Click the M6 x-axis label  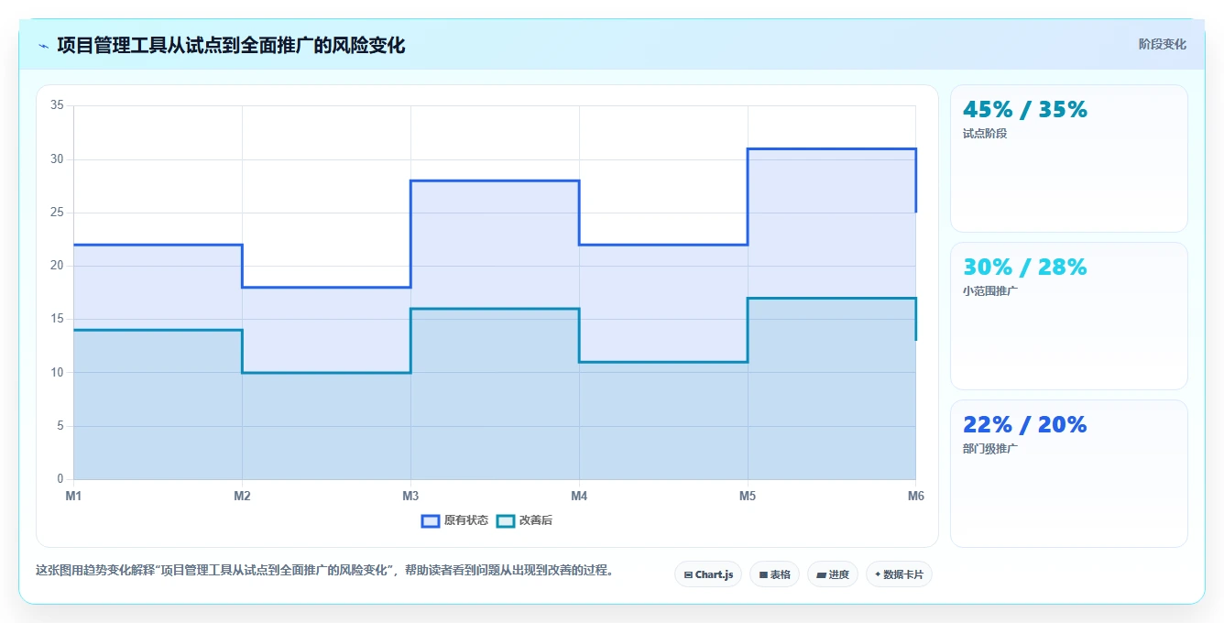pos(916,496)
